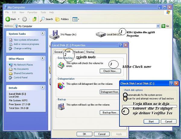This screenshot has width=181, height=139.
Task: Select the Tools tab in Properties
Action: click(68, 52)
